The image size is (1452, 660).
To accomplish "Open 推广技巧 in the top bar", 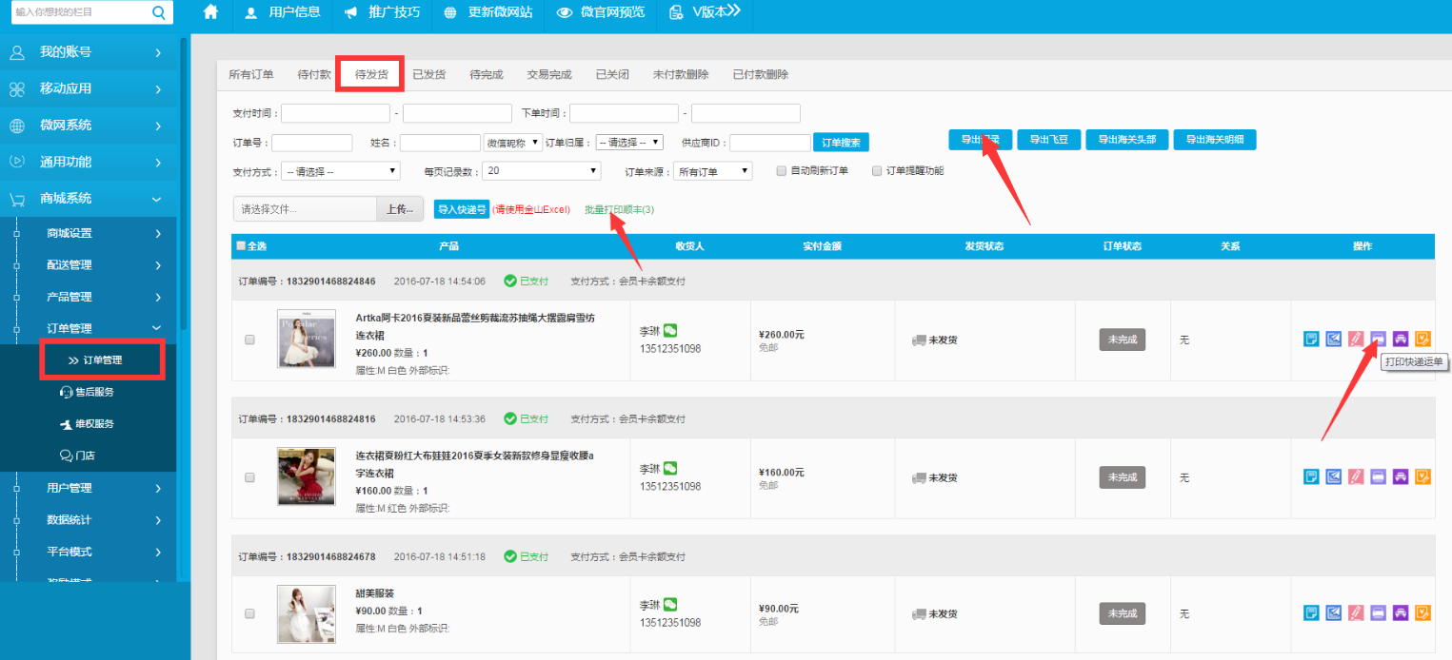I will (x=382, y=12).
